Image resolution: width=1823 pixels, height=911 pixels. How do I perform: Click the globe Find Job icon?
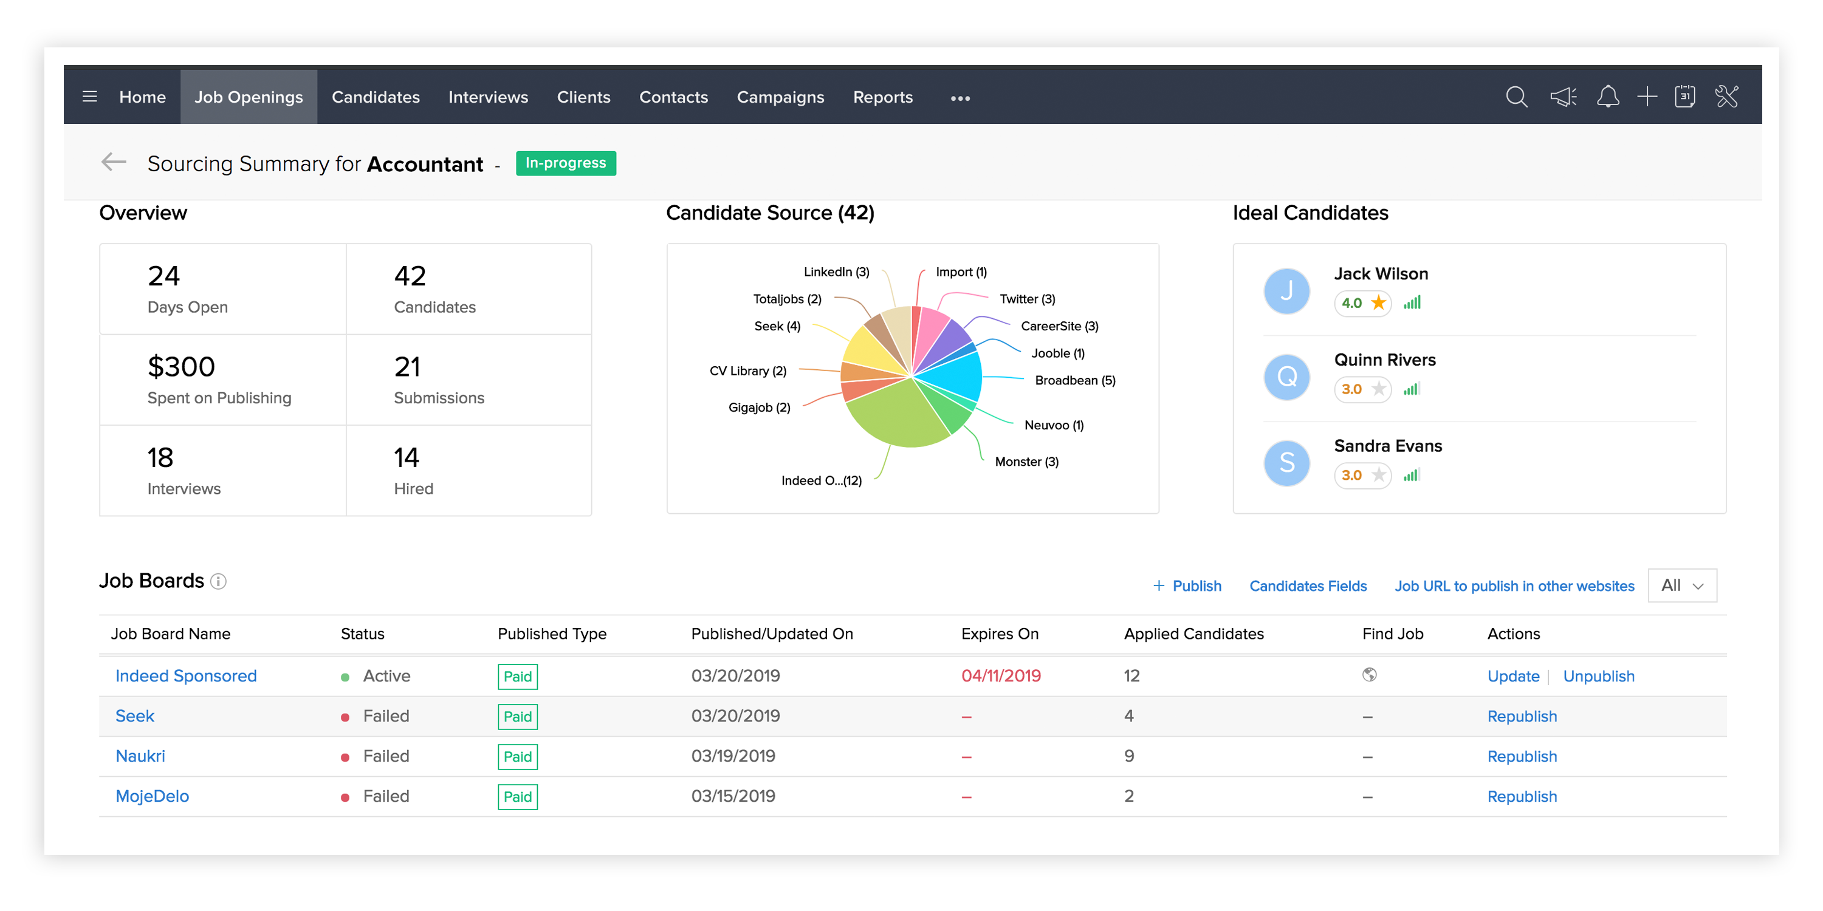tap(1369, 675)
